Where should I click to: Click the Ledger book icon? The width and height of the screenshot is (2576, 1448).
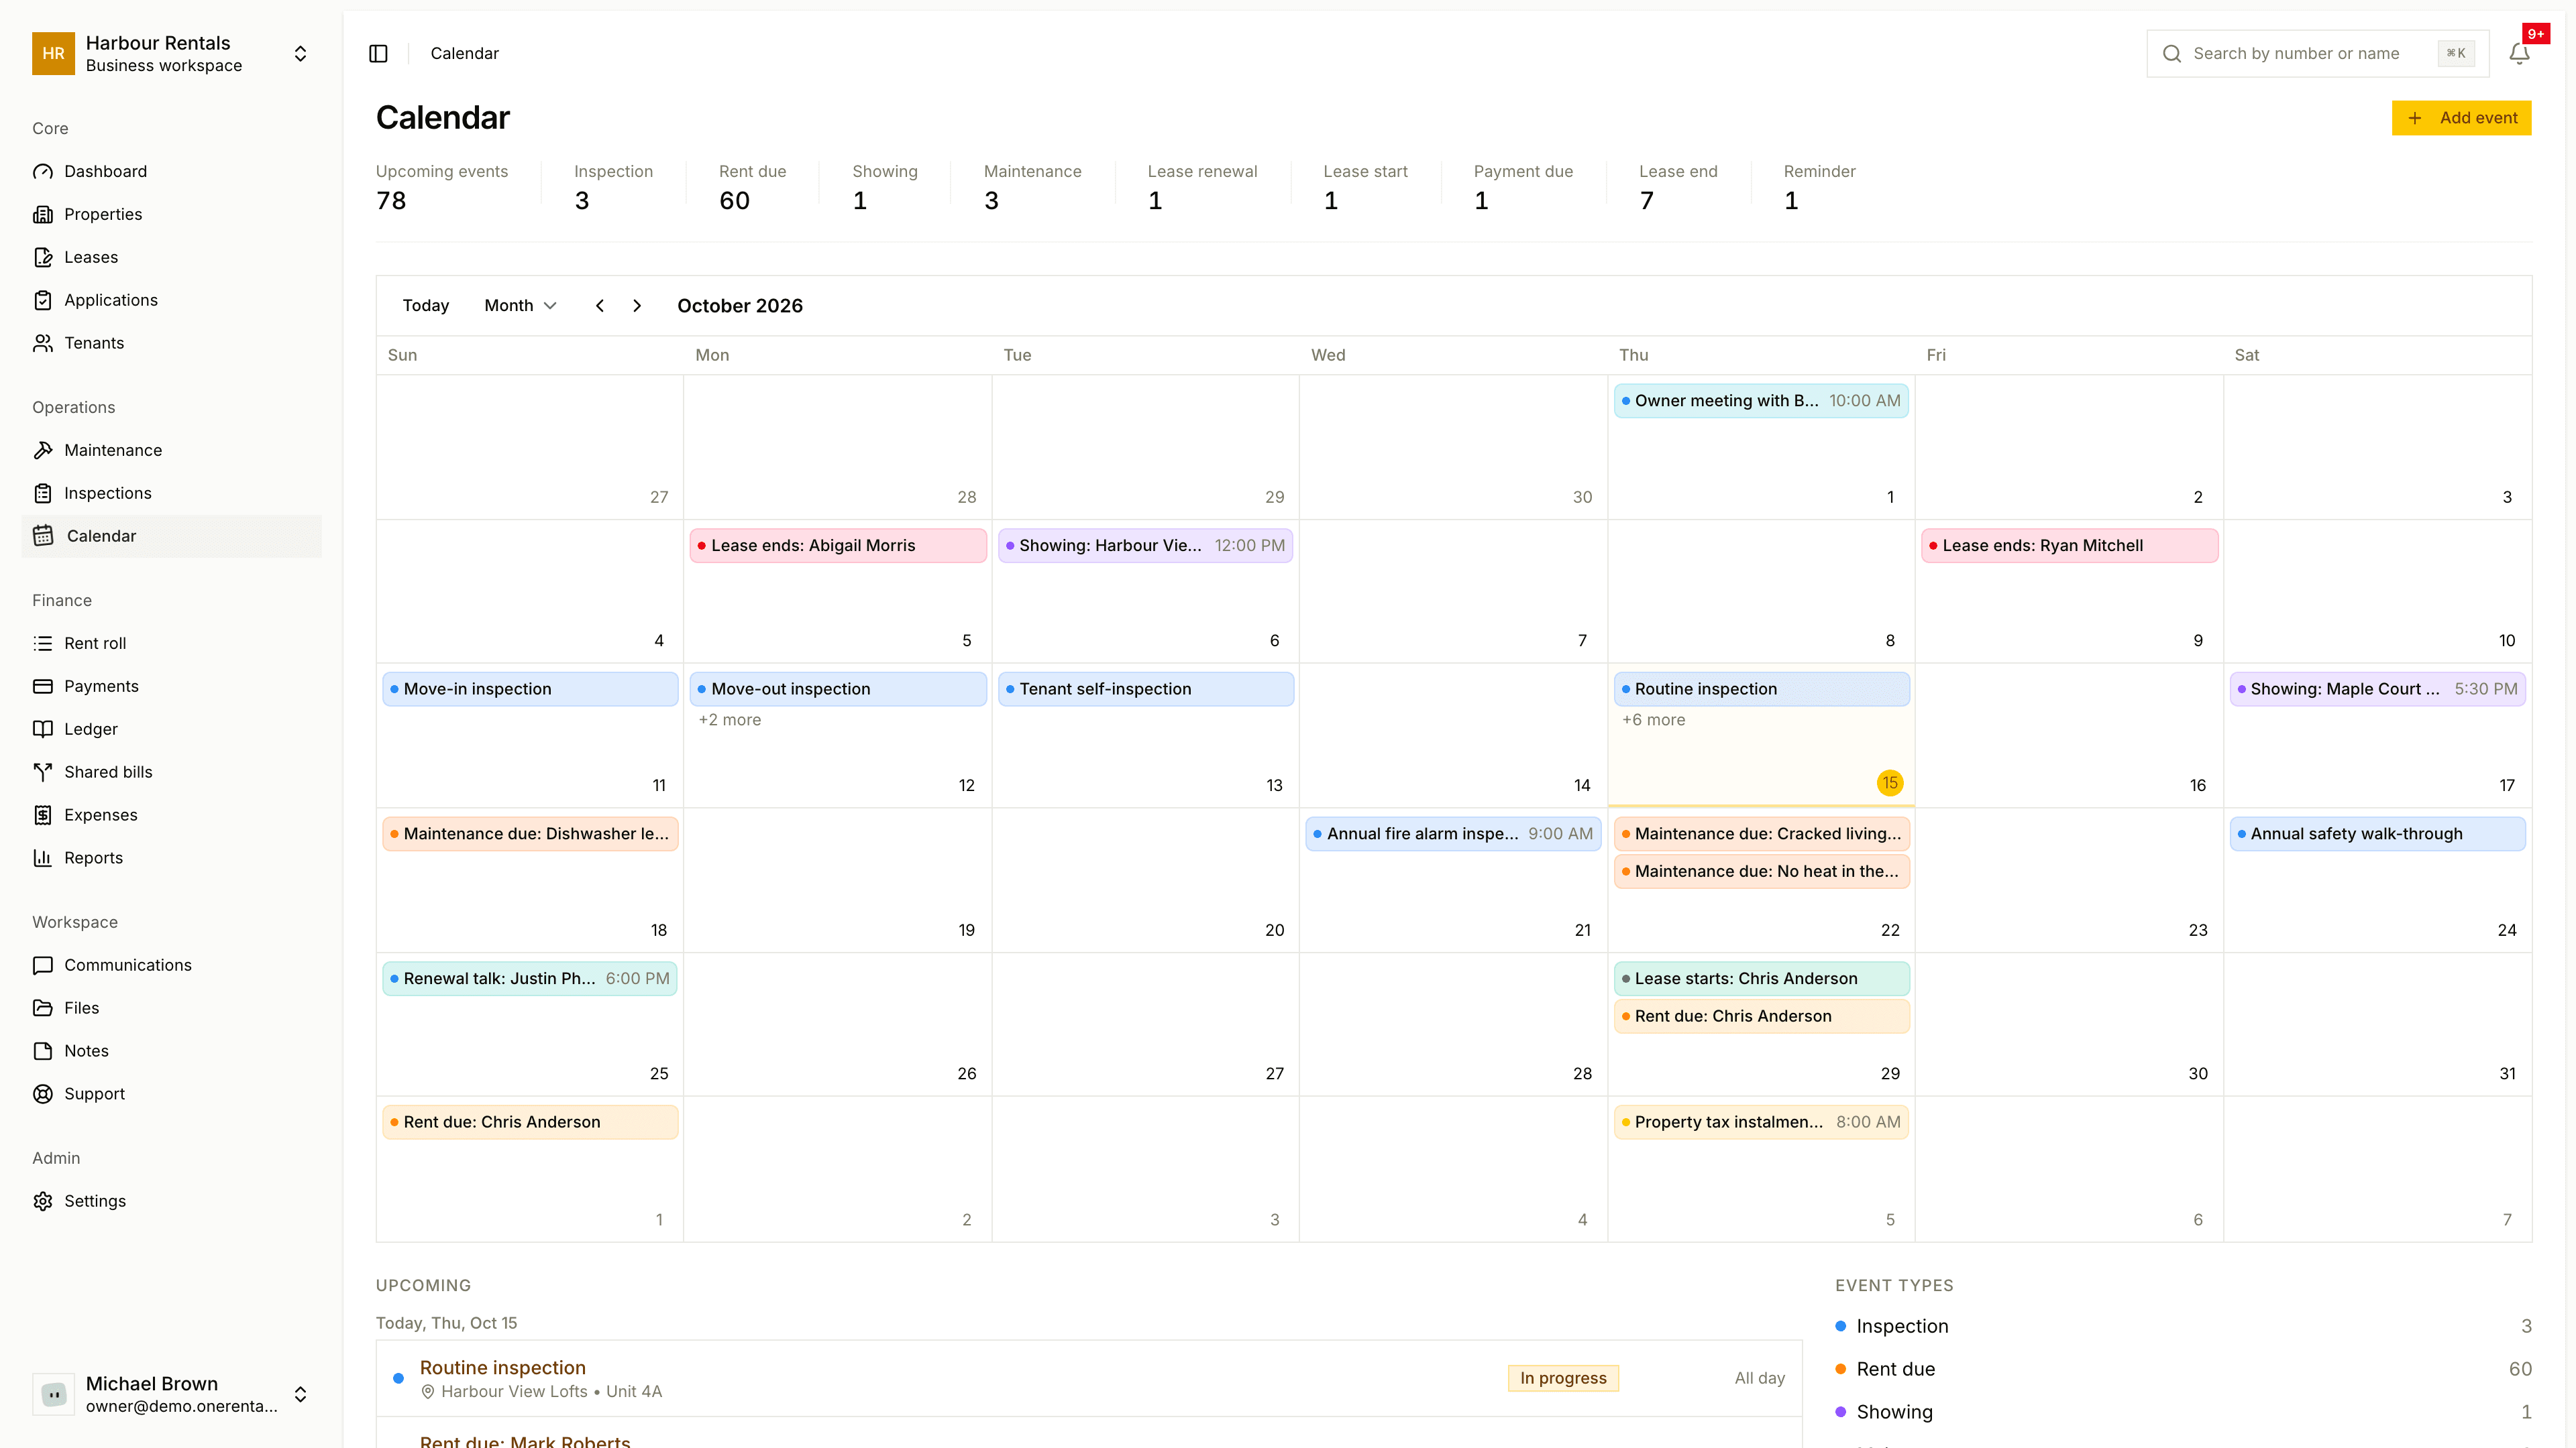(42, 729)
